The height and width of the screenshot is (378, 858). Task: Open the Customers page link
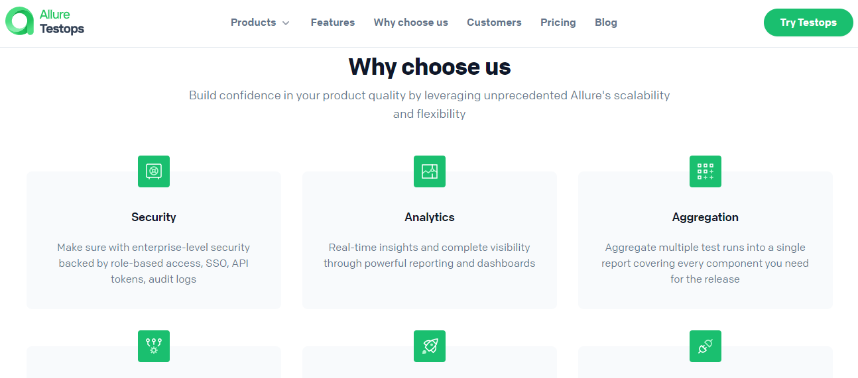(x=494, y=23)
